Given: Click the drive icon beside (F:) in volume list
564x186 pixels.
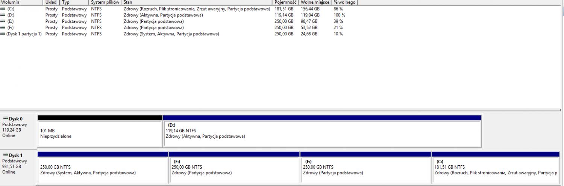Looking at the screenshot, I should click(x=3, y=28).
